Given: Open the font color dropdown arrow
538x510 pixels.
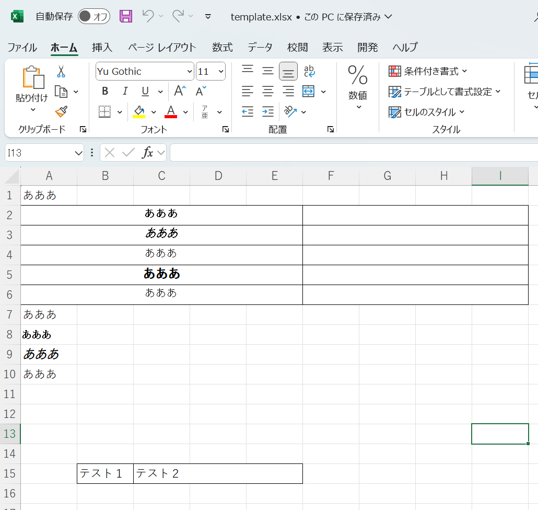Looking at the screenshot, I should 185,112.
